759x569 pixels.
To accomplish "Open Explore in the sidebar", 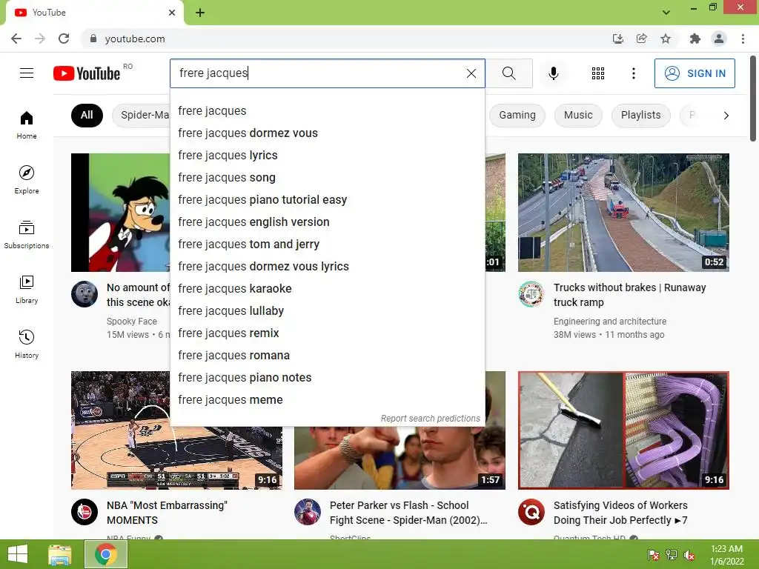I will (27, 179).
